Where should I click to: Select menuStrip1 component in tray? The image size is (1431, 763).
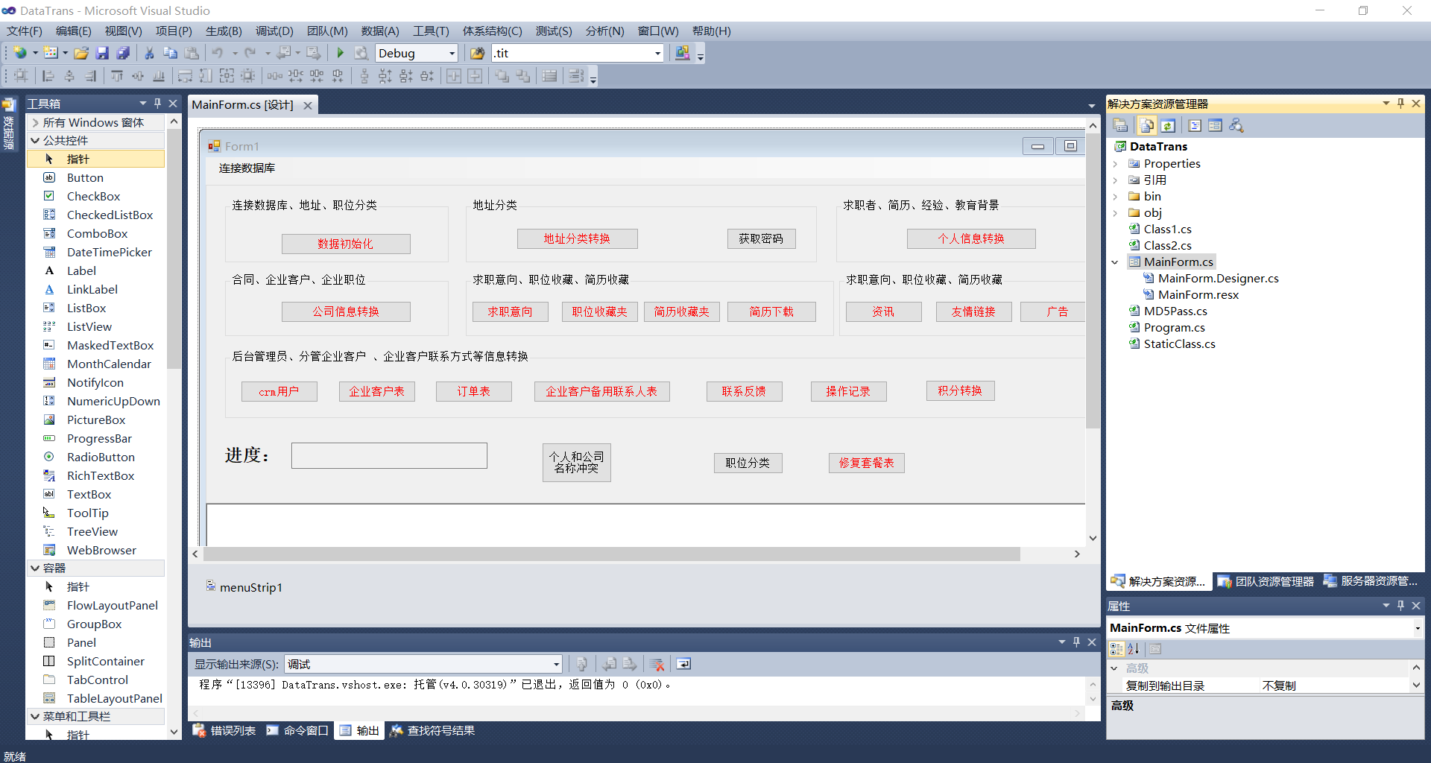(244, 587)
